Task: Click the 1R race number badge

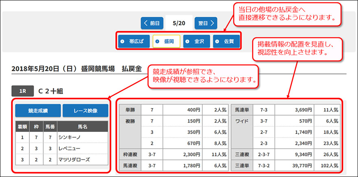Action: 23,90
